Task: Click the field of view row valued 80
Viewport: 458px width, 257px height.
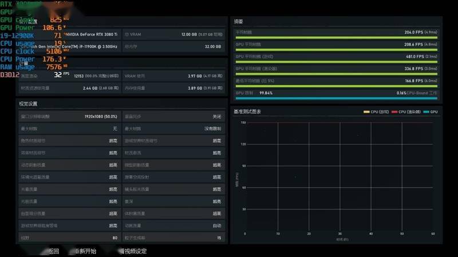Action: click(69, 238)
